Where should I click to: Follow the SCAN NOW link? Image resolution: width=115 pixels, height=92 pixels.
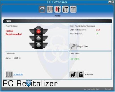[x=18, y=74]
